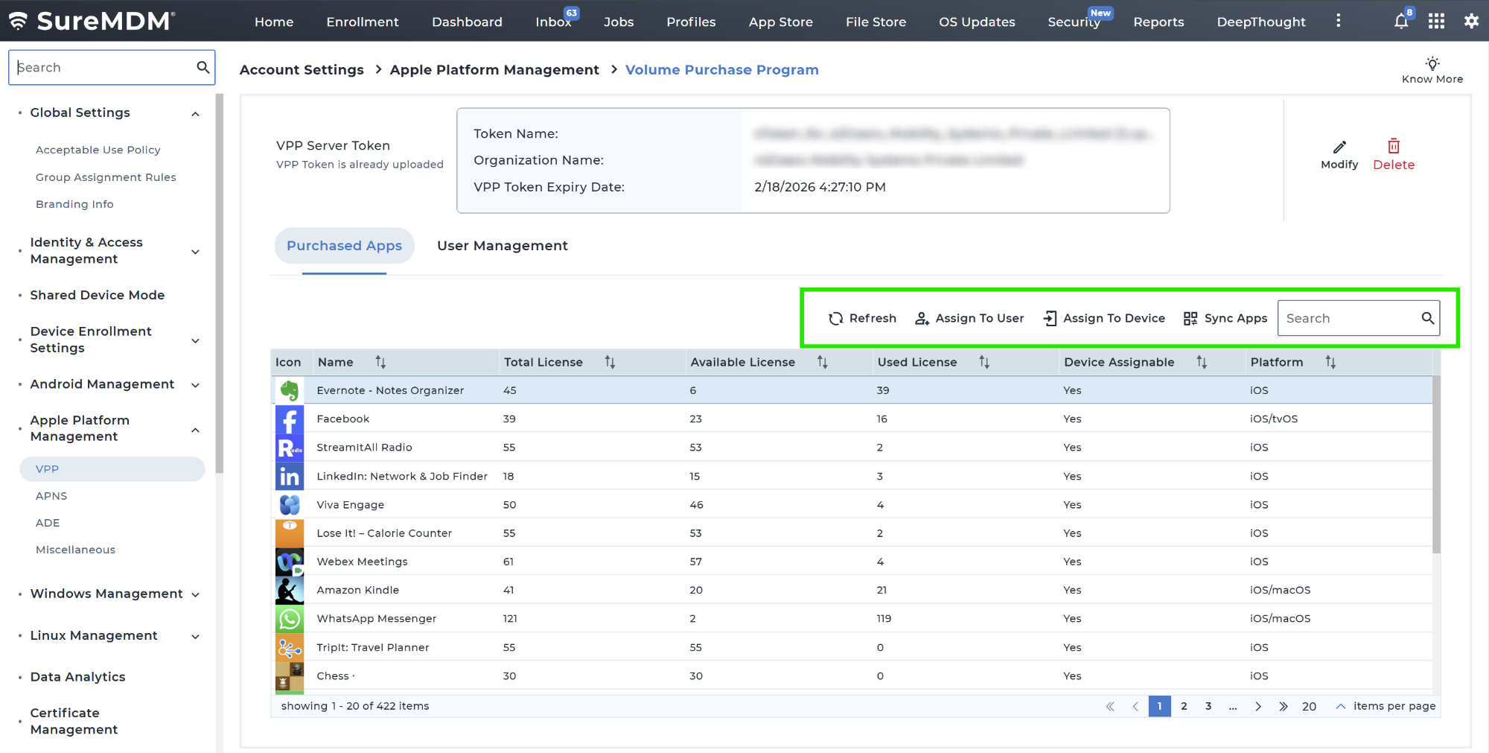This screenshot has width=1489, height=753.
Task: Sort by Total License column arrows
Action: (610, 362)
